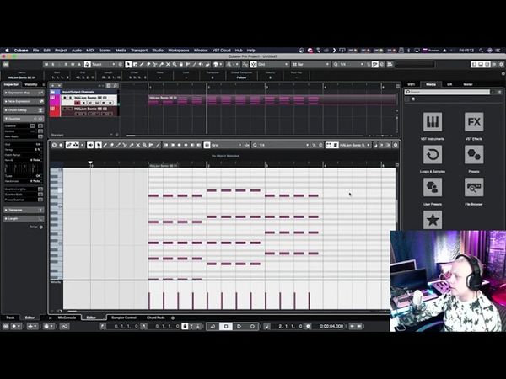Click HALion Sonic MIDI part in arrangement
The width and height of the screenshot is (506, 379).
coord(272,99)
